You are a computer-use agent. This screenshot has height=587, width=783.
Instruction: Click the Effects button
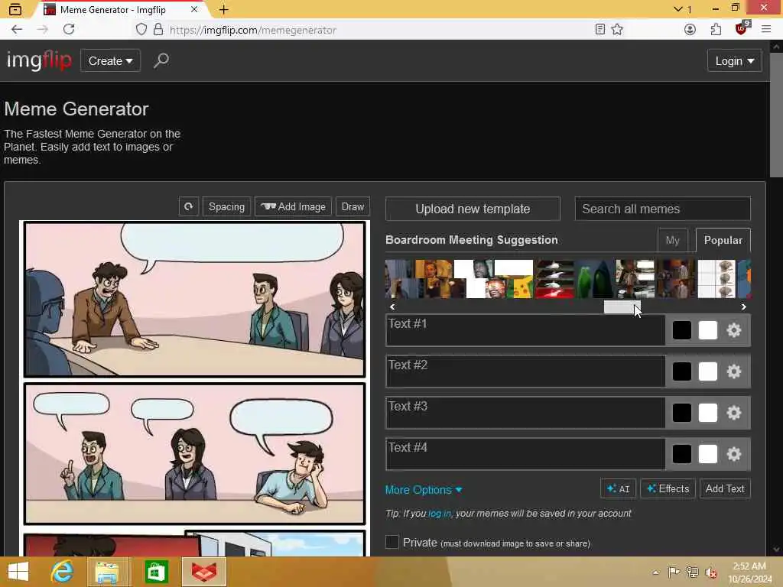click(x=668, y=488)
